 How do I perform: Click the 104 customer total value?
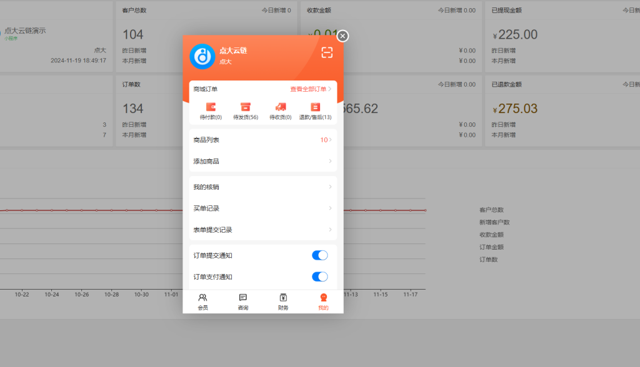[x=133, y=35]
